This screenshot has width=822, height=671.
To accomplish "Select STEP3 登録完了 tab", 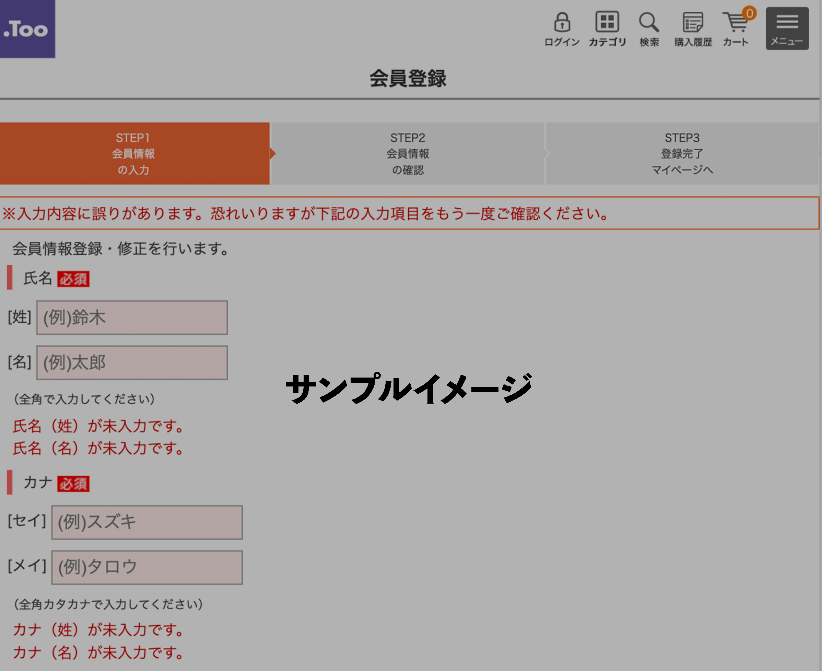I will (x=682, y=154).
